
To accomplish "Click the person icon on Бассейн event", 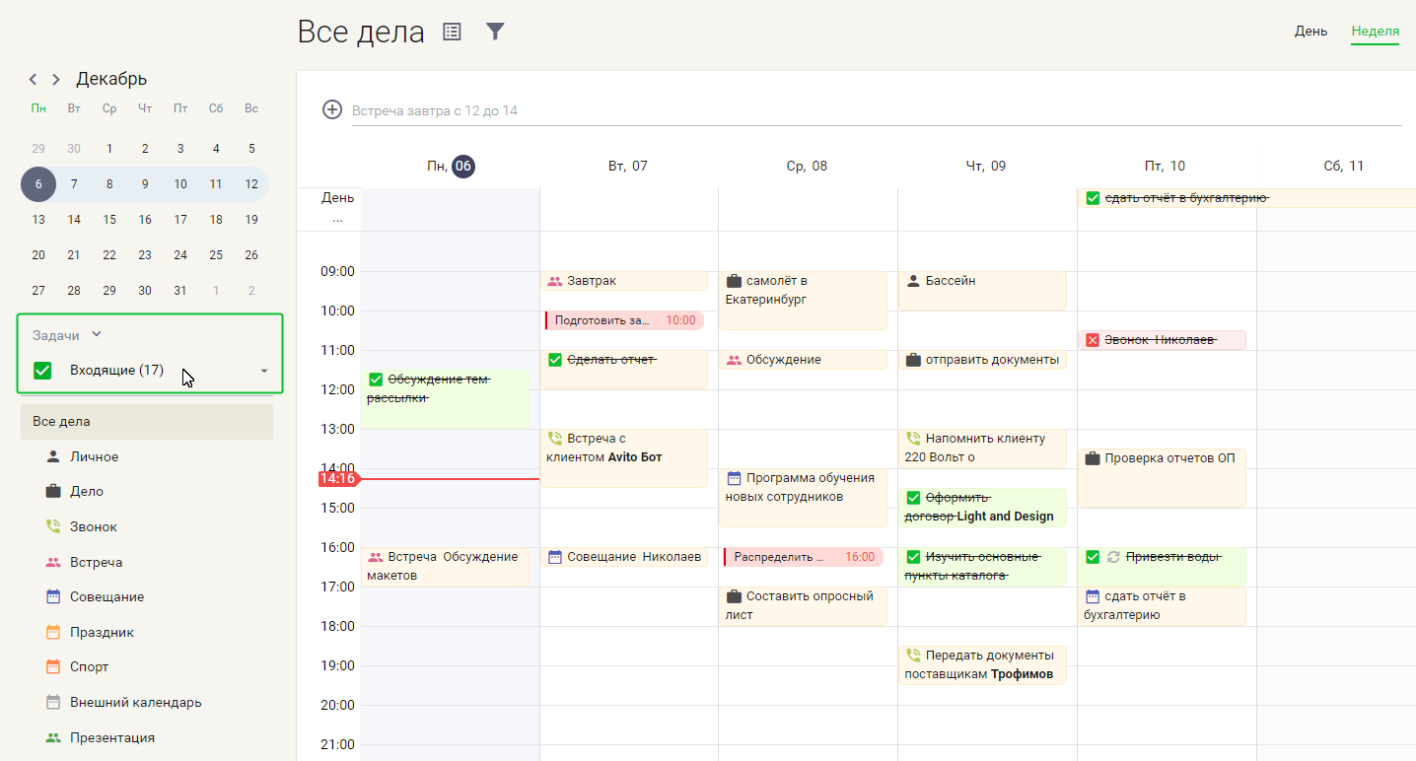I will tap(913, 281).
